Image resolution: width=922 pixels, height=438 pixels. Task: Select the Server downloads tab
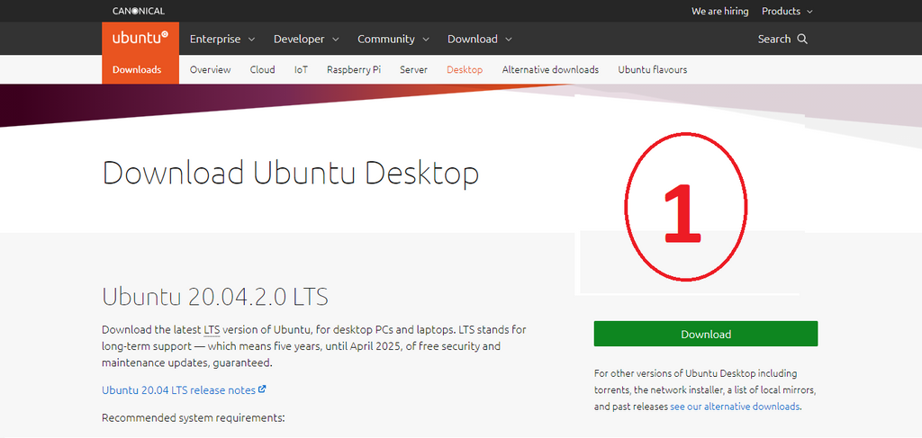click(x=414, y=69)
